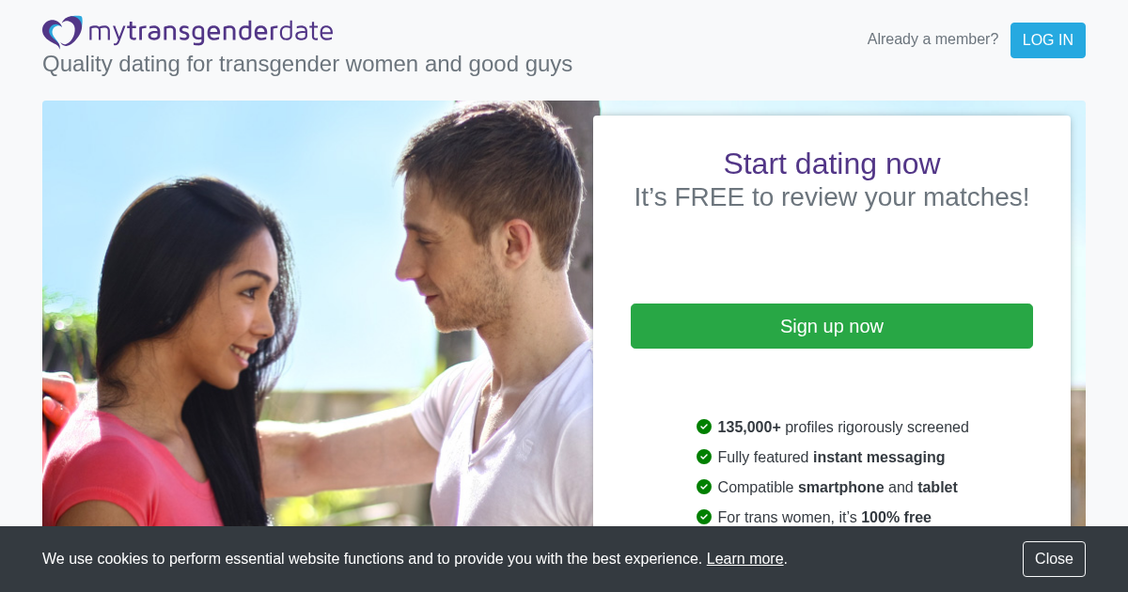Viewport: 1128px width, 592px height.
Task: Click the Compatible smartphone and tablet line
Action: coord(838,487)
